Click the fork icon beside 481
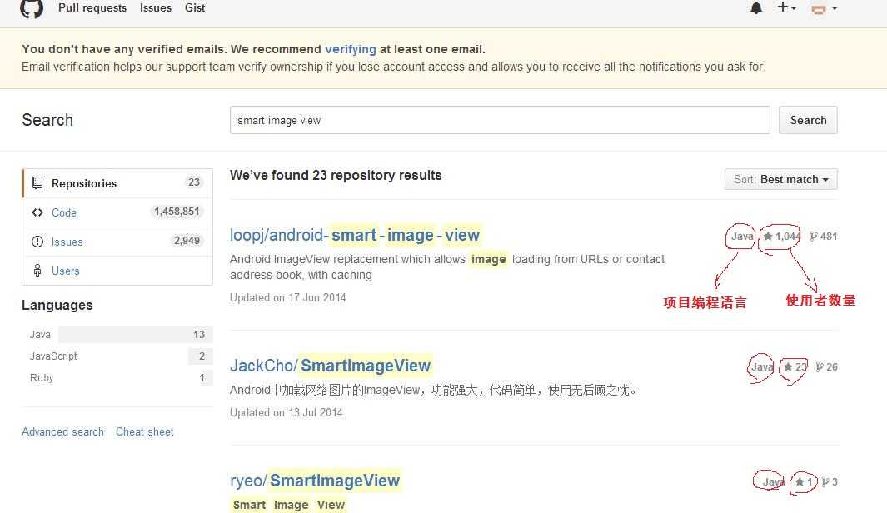 pyautogui.click(x=814, y=237)
